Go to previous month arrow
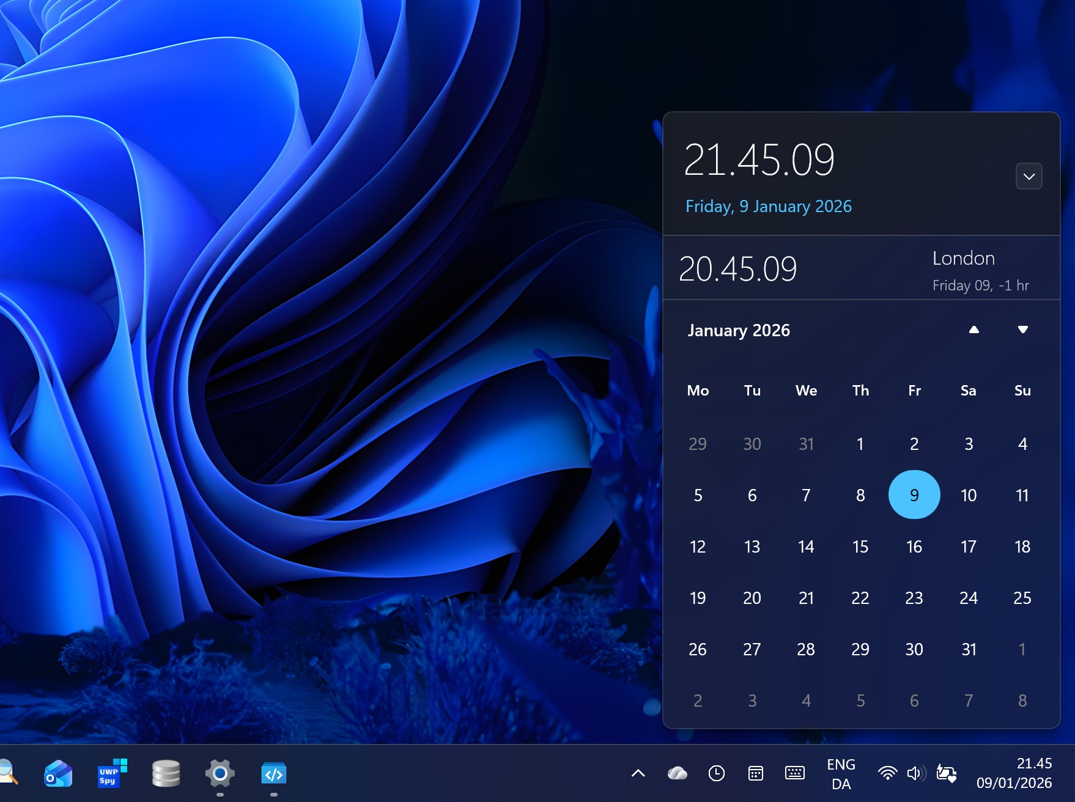1075x802 pixels. pyautogui.click(x=974, y=329)
